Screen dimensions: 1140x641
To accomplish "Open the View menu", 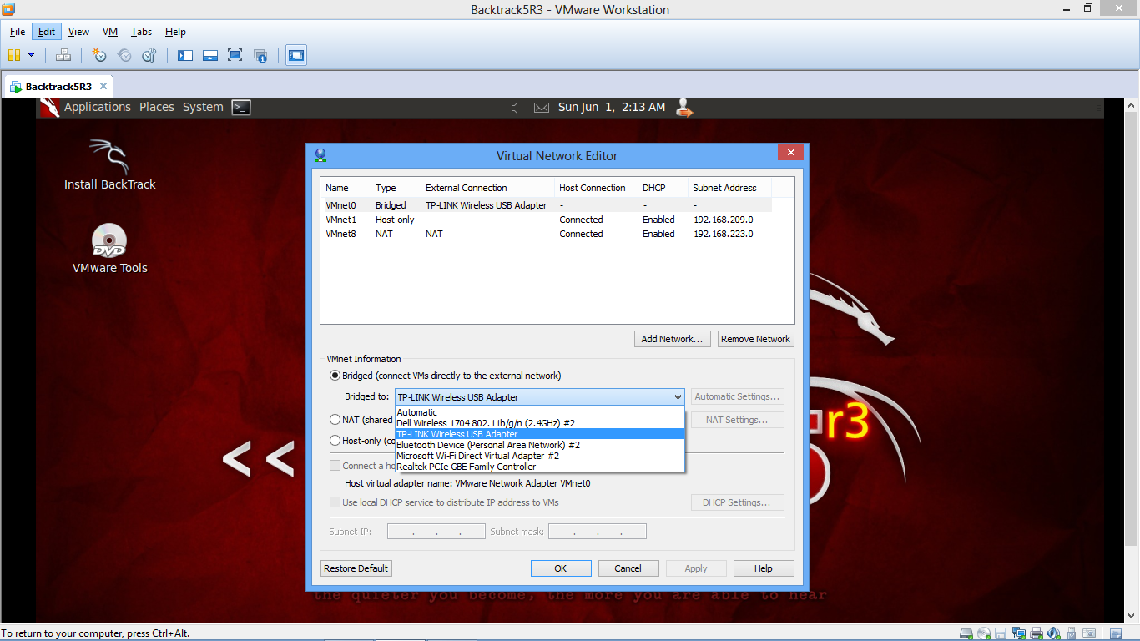I will click(78, 32).
